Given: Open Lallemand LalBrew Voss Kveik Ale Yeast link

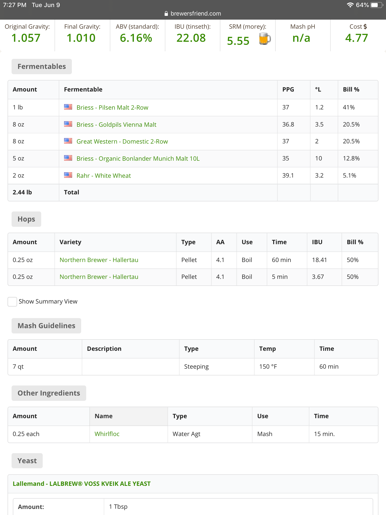Looking at the screenshot, I should tap(82, 484).
